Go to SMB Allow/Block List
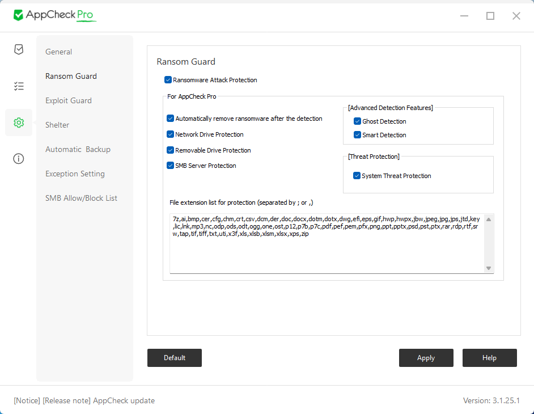This screenshot has height=414, width=534. [x=81, y=198]
